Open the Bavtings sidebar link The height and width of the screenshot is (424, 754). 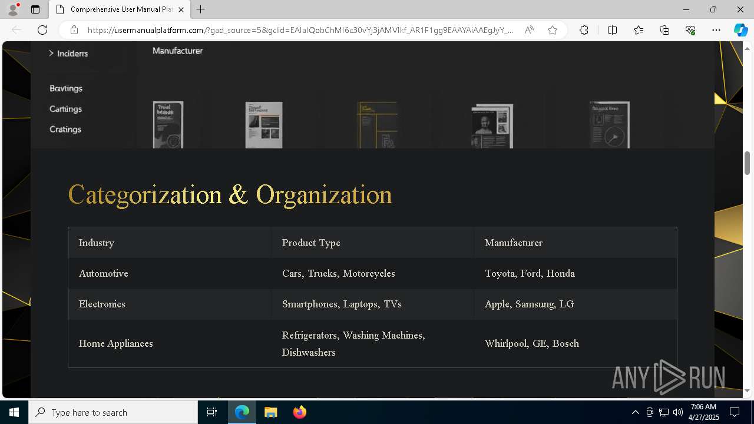coord(66,88)
